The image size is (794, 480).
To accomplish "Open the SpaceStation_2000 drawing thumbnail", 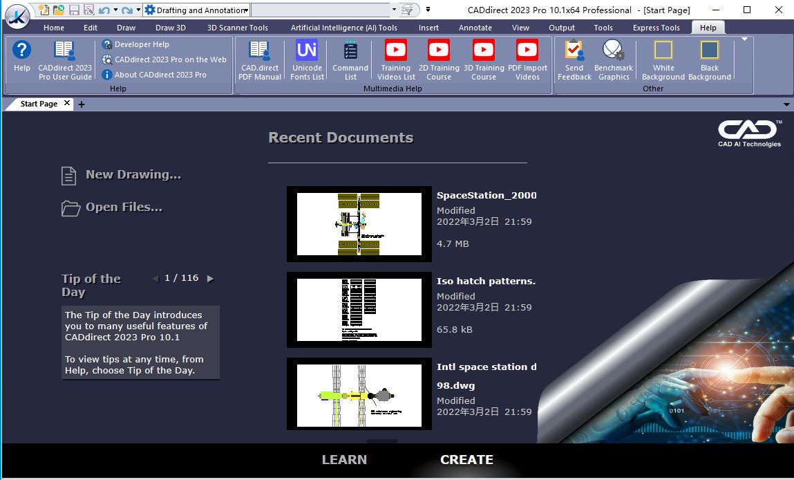I will click(x=359, y=224).
